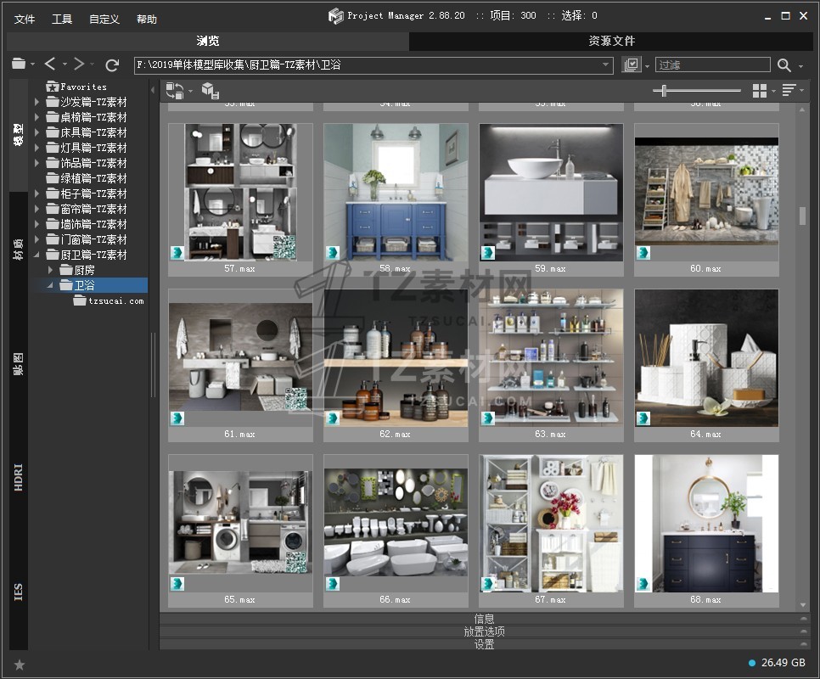Click the refresh folder icon
Viewport: 820px width, 679px height.
tap(112, 65)
